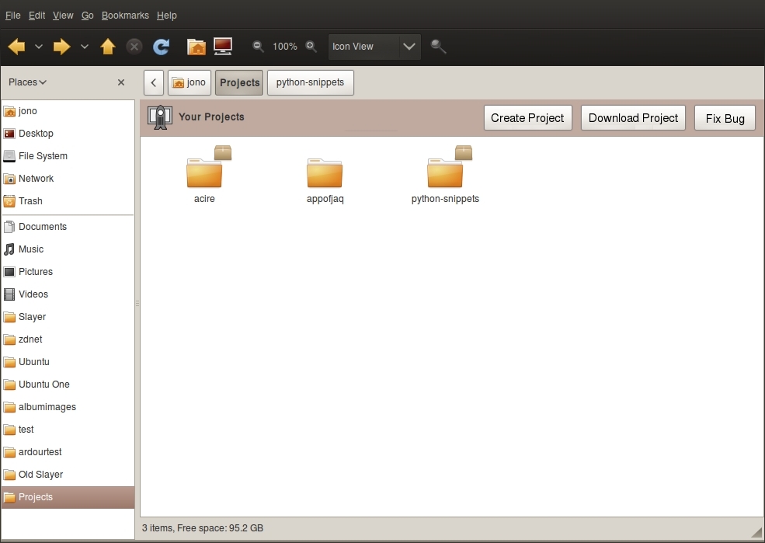Click the Computer toolbar icon
Viewport: 765px width, 543px height.
click(223, 47)
